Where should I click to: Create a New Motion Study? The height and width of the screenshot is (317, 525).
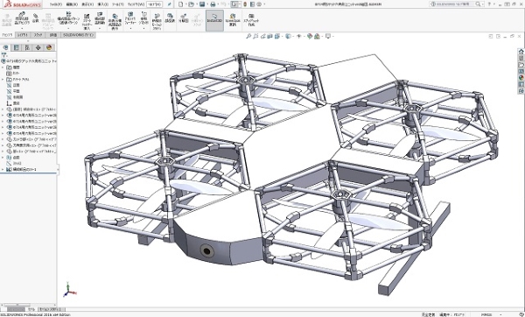coord(157,22)
